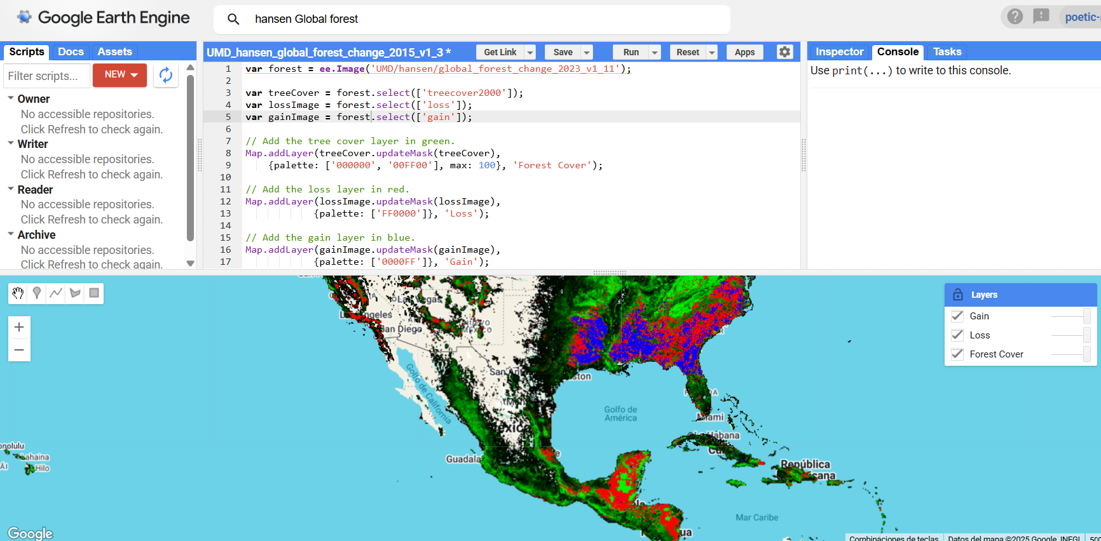Open the Save dropdown arrow
Screen dimensions: 1101x541
[587, 52]
